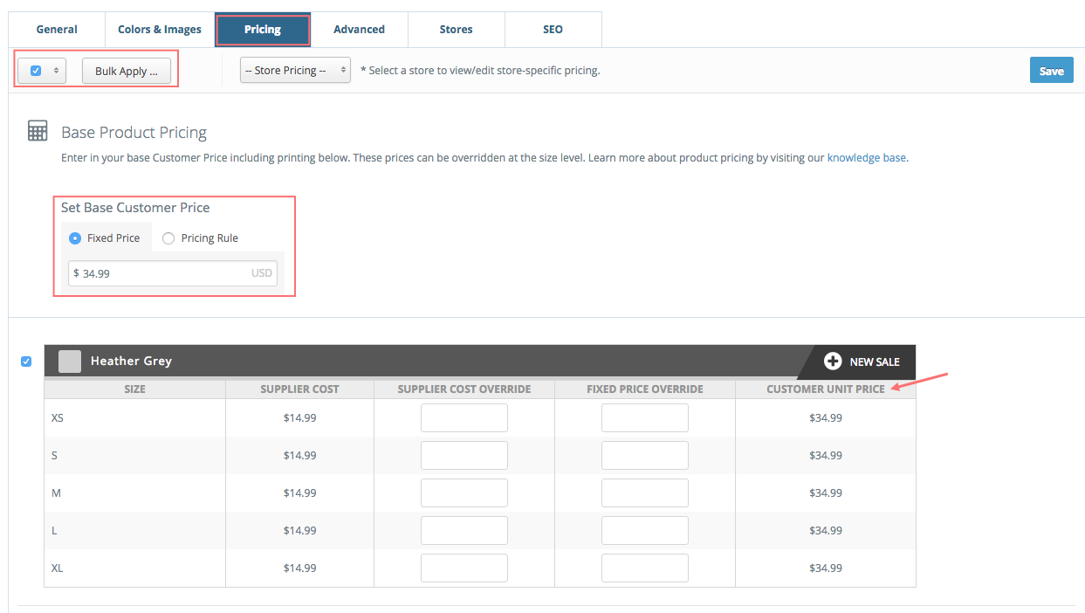Click Fixed Price Override field for M
1085x613 pixels.
click(x=645, y=492)
